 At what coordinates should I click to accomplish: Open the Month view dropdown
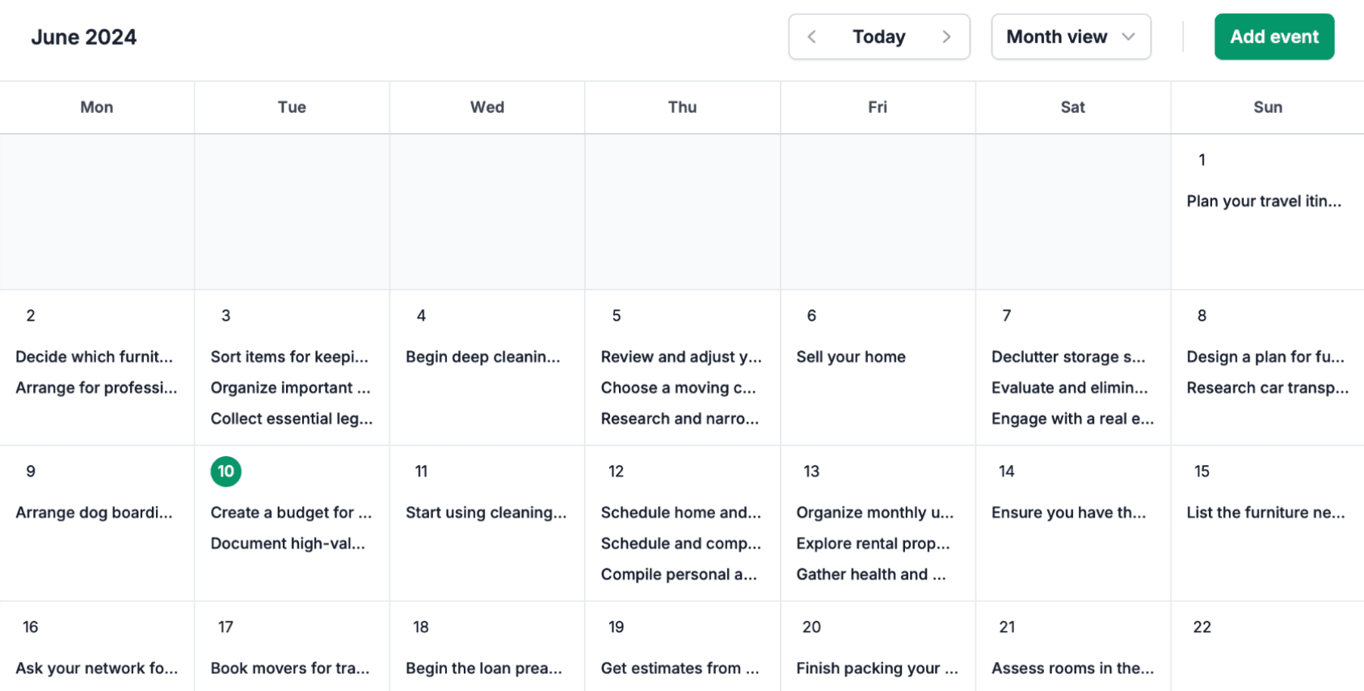[1071, 37]
